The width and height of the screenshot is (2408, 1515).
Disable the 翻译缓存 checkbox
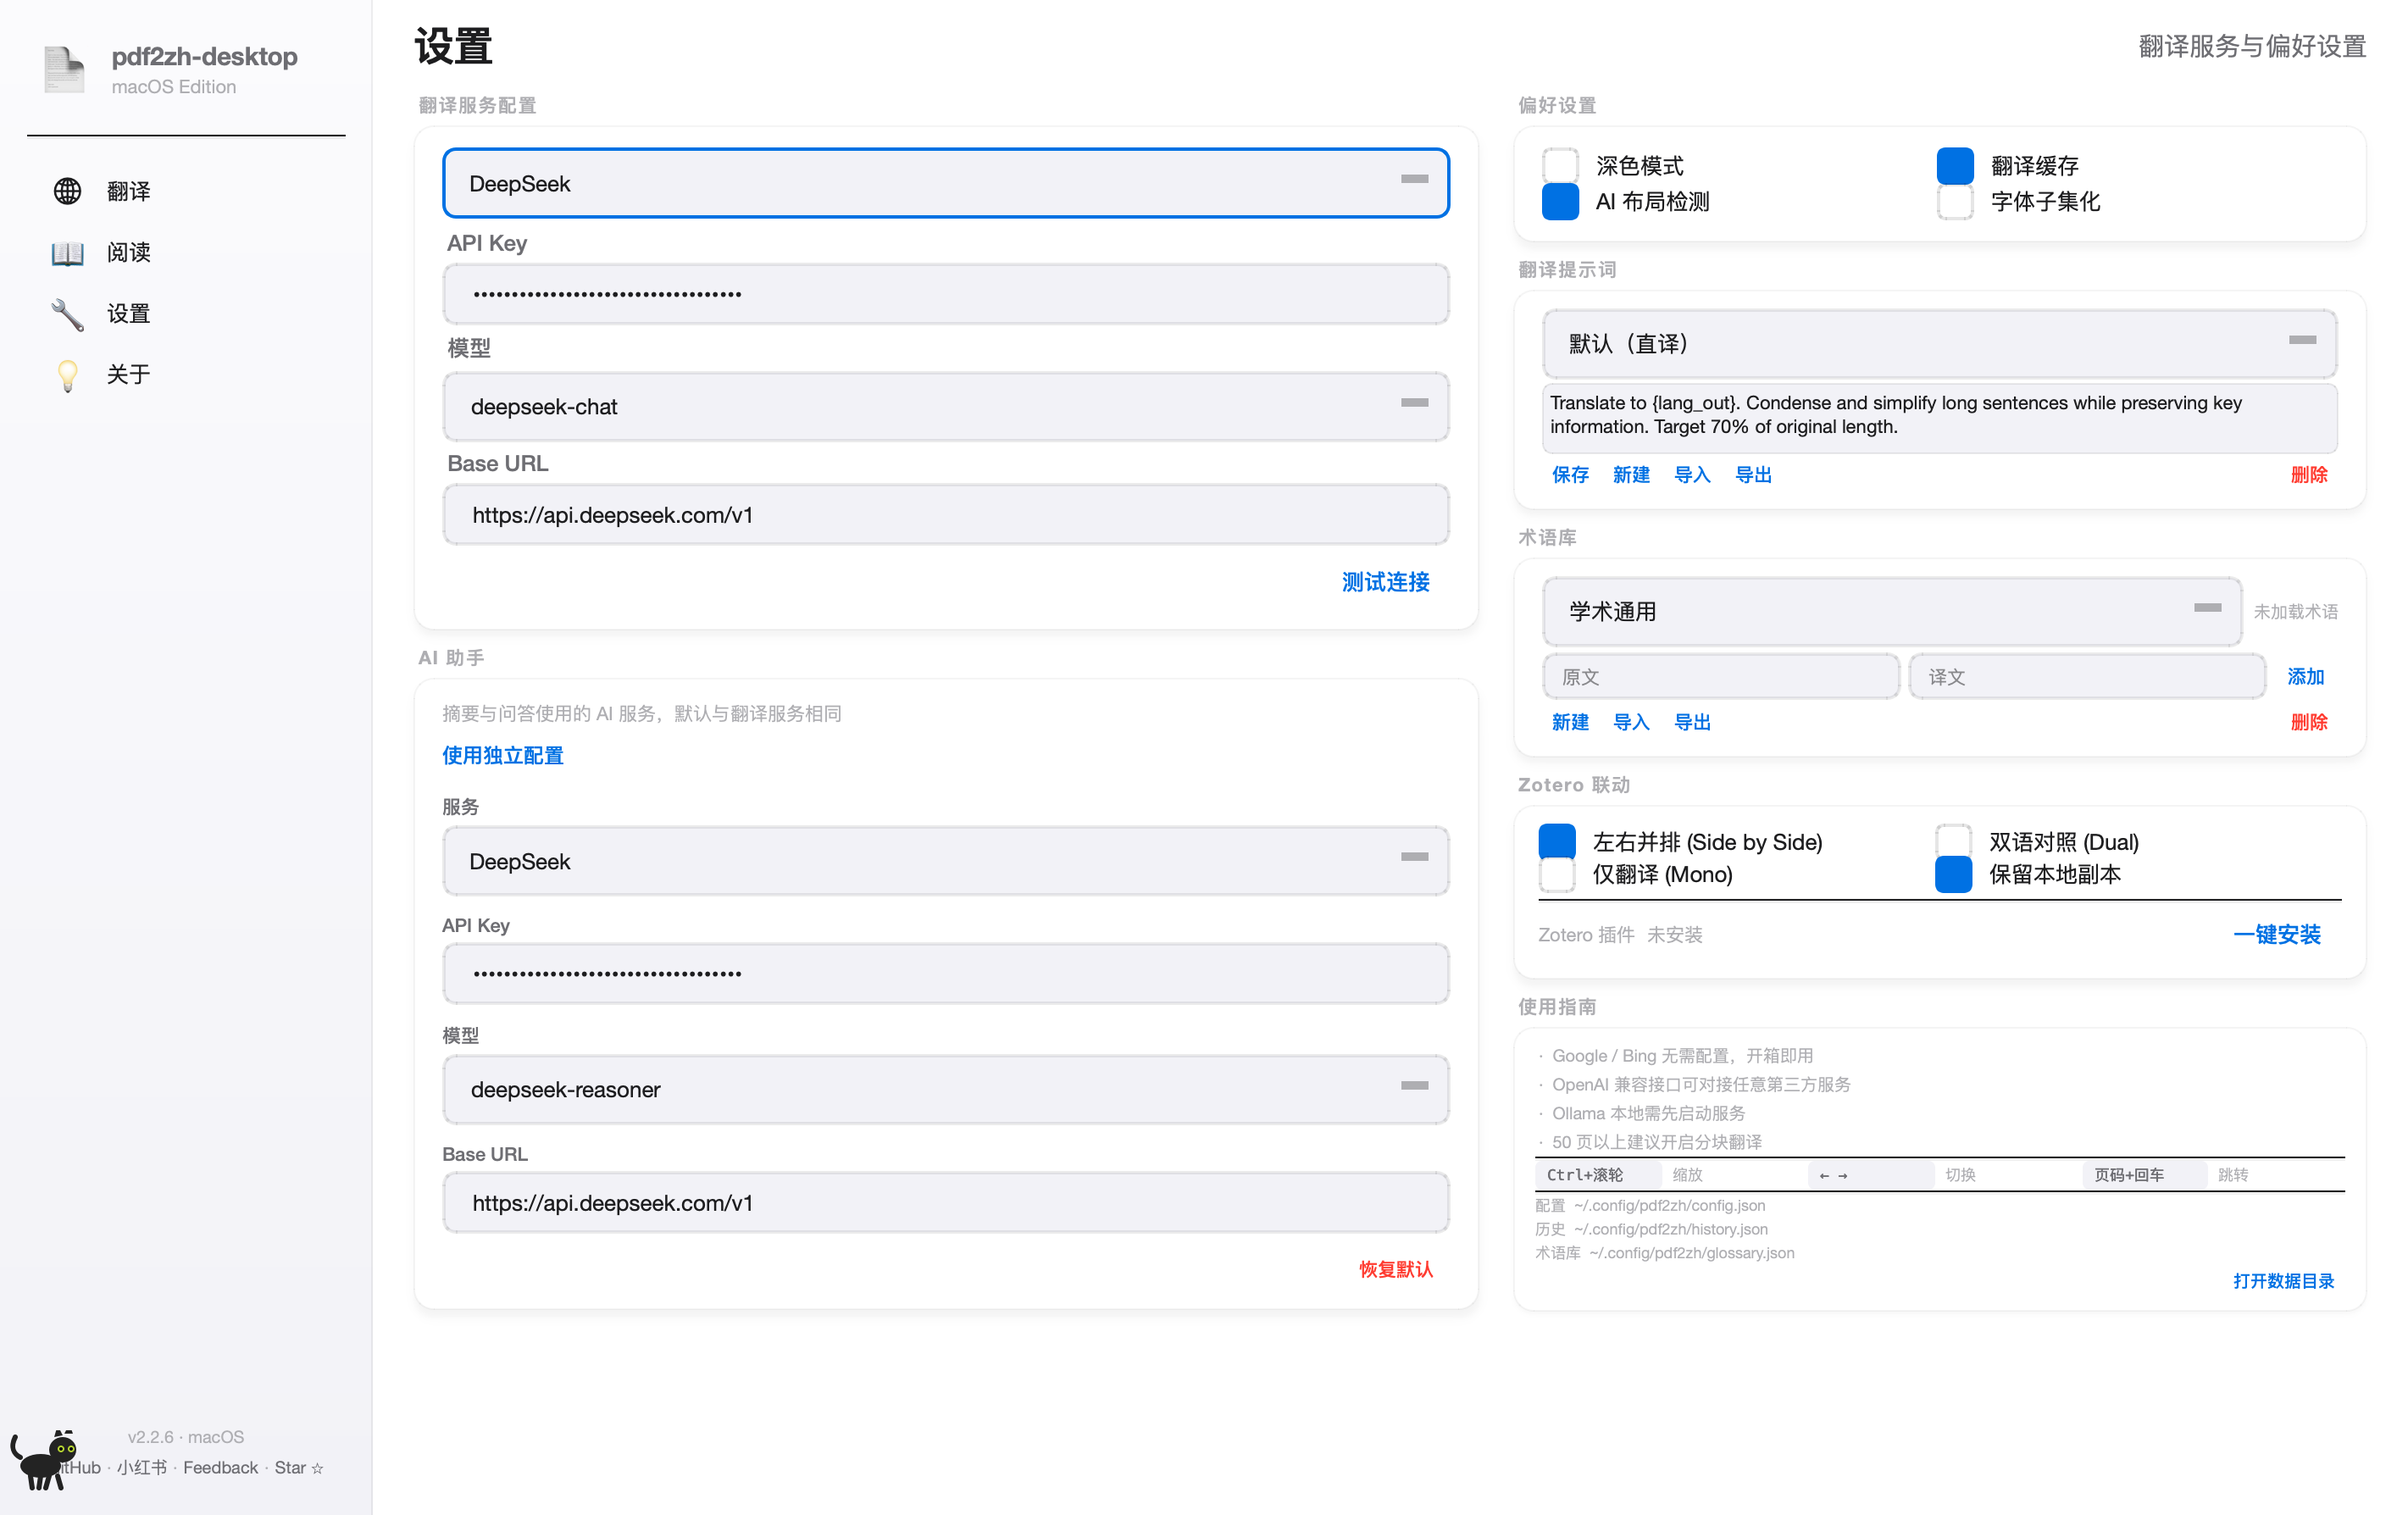click(1954, 165)
